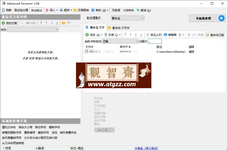
Task: Click the save methods disk icon
Action: point(69,23)
